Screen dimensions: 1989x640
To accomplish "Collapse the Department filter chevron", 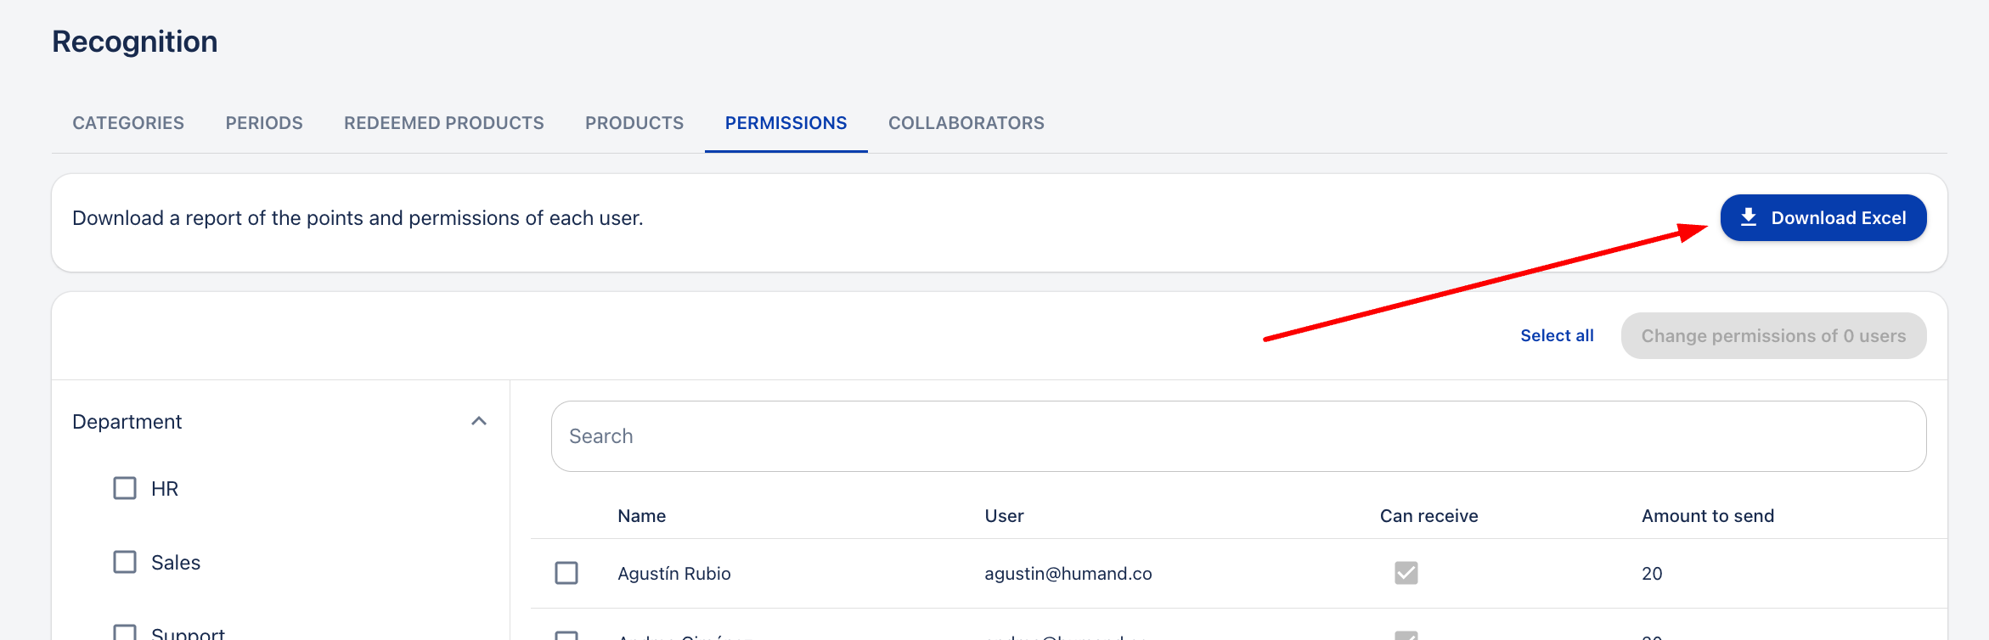I will (479, 421).
